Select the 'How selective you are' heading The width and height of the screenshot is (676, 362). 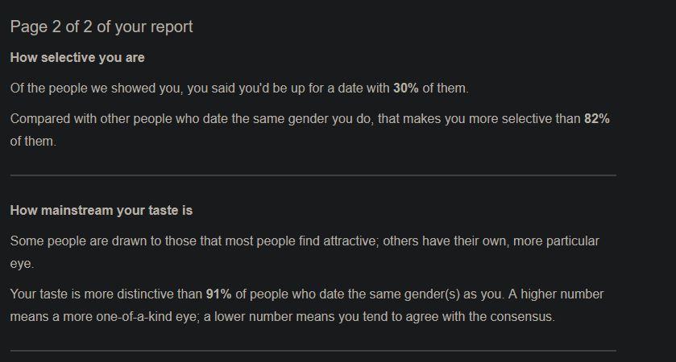pos(77,58)
